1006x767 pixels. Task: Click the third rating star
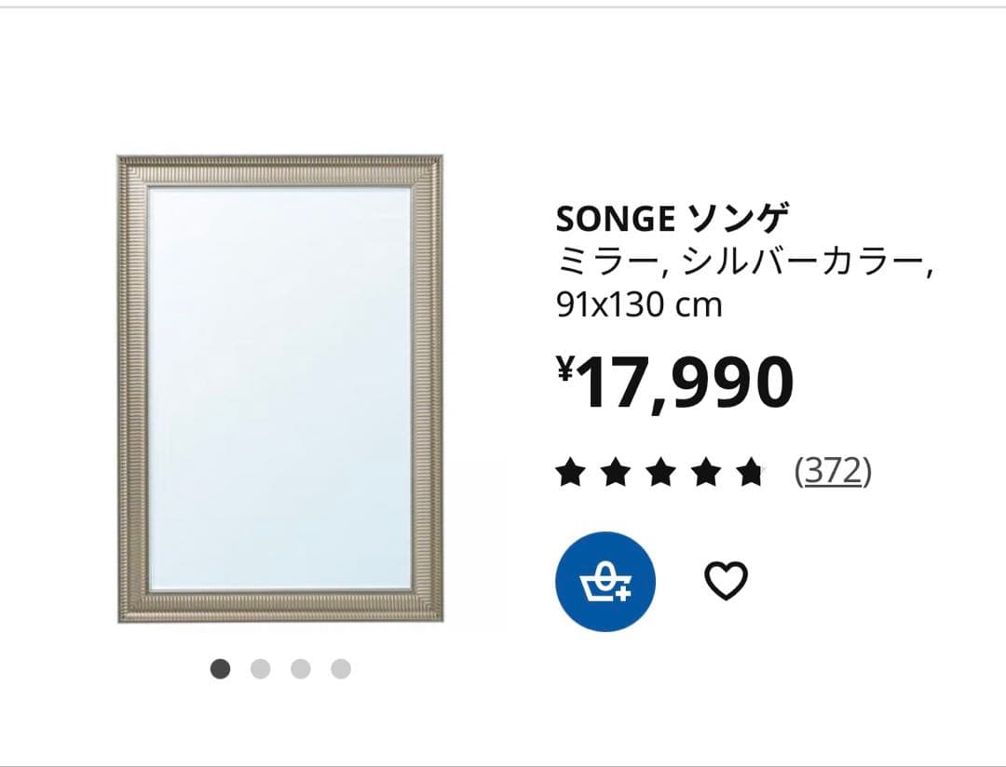(659, 473)
